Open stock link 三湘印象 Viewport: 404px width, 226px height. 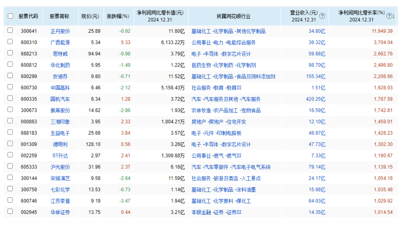60,122
